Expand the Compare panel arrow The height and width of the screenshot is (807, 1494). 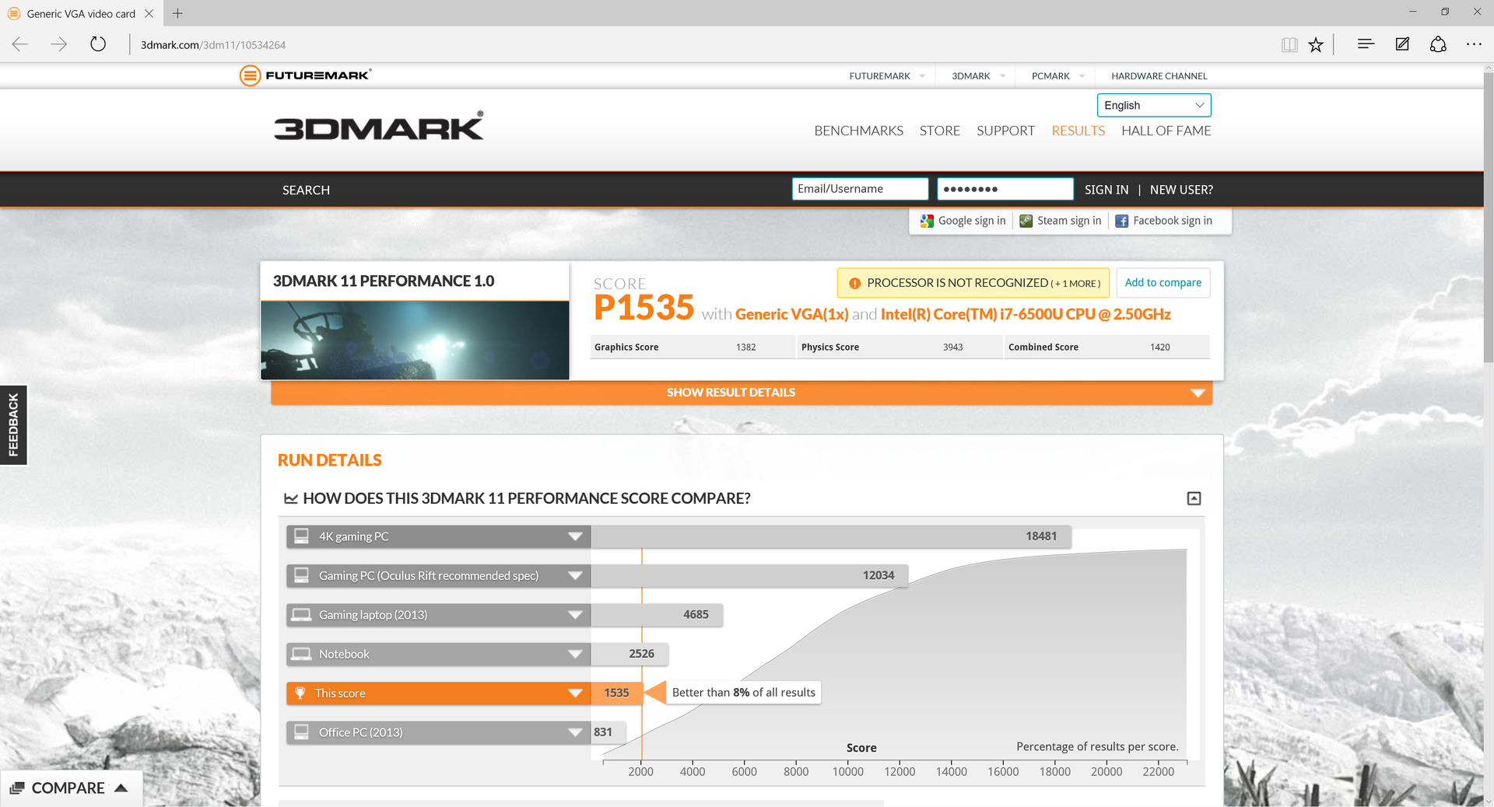click(x=121, y=788)
